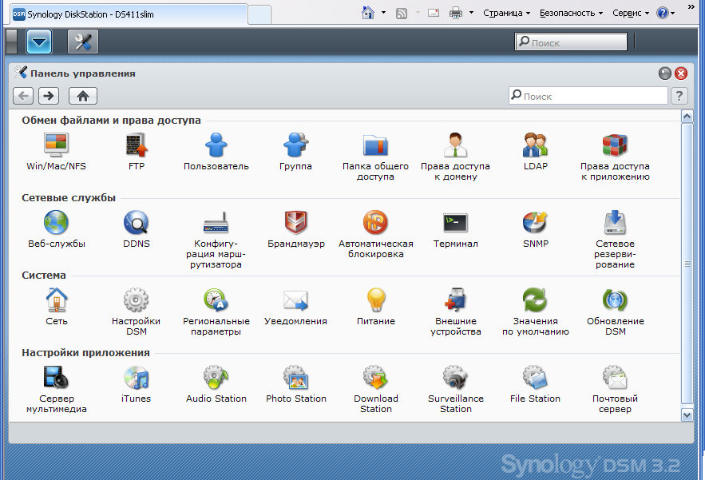The height and width of the screenshot is (480, 705).
Task: Open the browser Сервис menu
Action: [631, 13]
